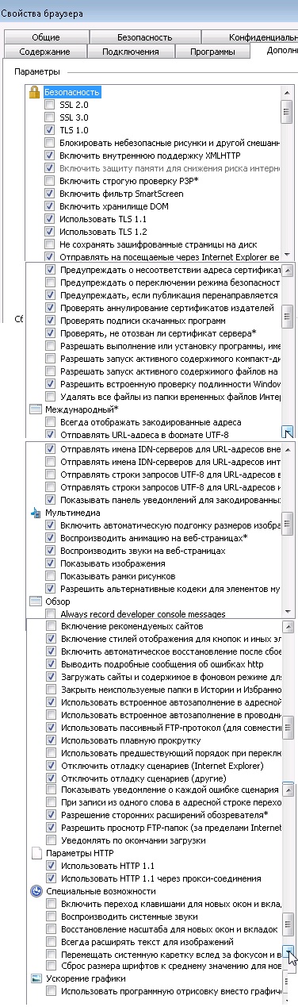The height and width of the screenshot is (1007, 298).
Task: Click the Международный category icon
Action: (x=35, y=409)
